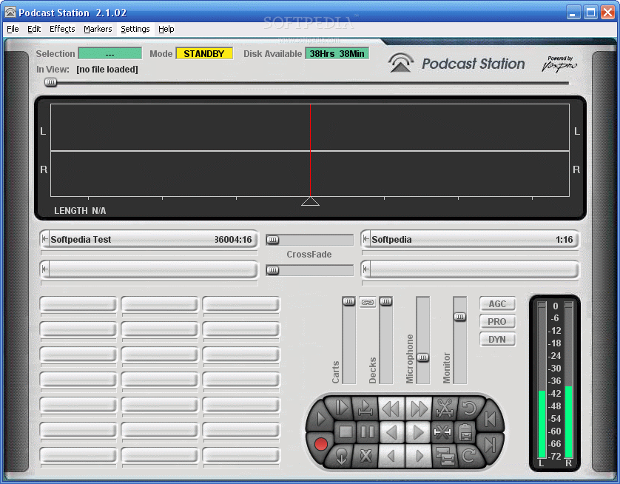Load the Softpedia Test deck

(x=149, y=239)
